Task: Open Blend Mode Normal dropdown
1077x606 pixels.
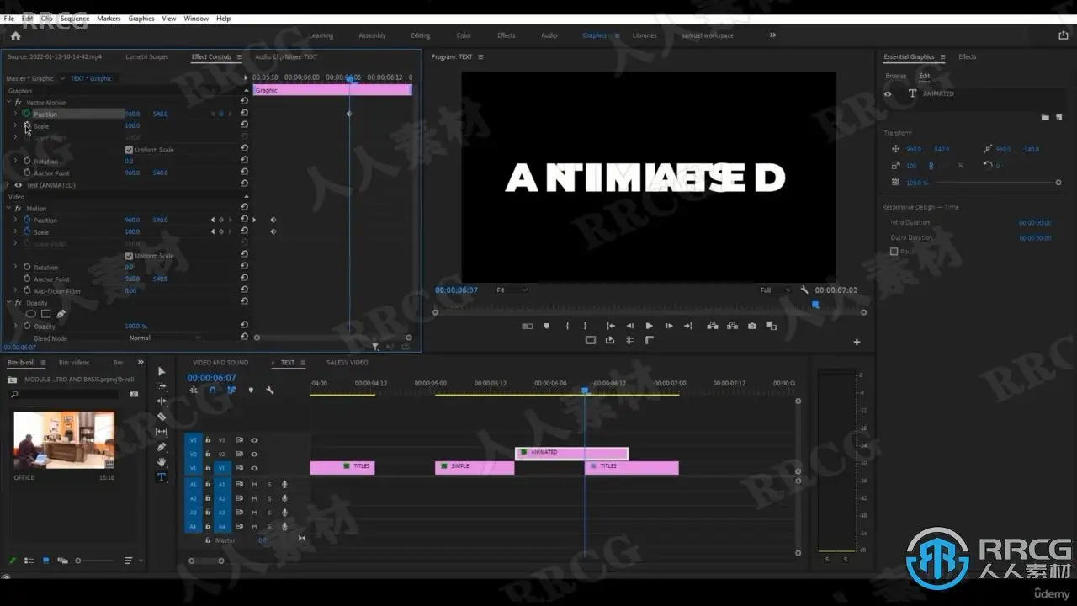Action: click(x=165, y=338)
